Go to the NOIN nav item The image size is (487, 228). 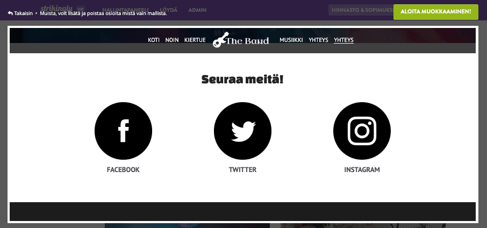(172, 40)
